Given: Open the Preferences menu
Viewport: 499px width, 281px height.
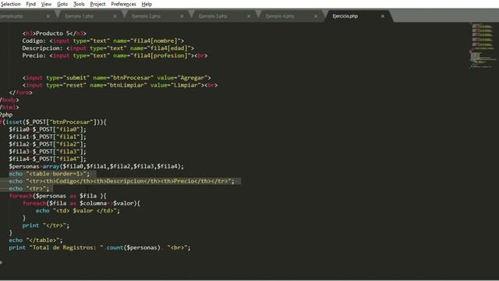Looking at the screenshot, I should click(x=123, y=4).
